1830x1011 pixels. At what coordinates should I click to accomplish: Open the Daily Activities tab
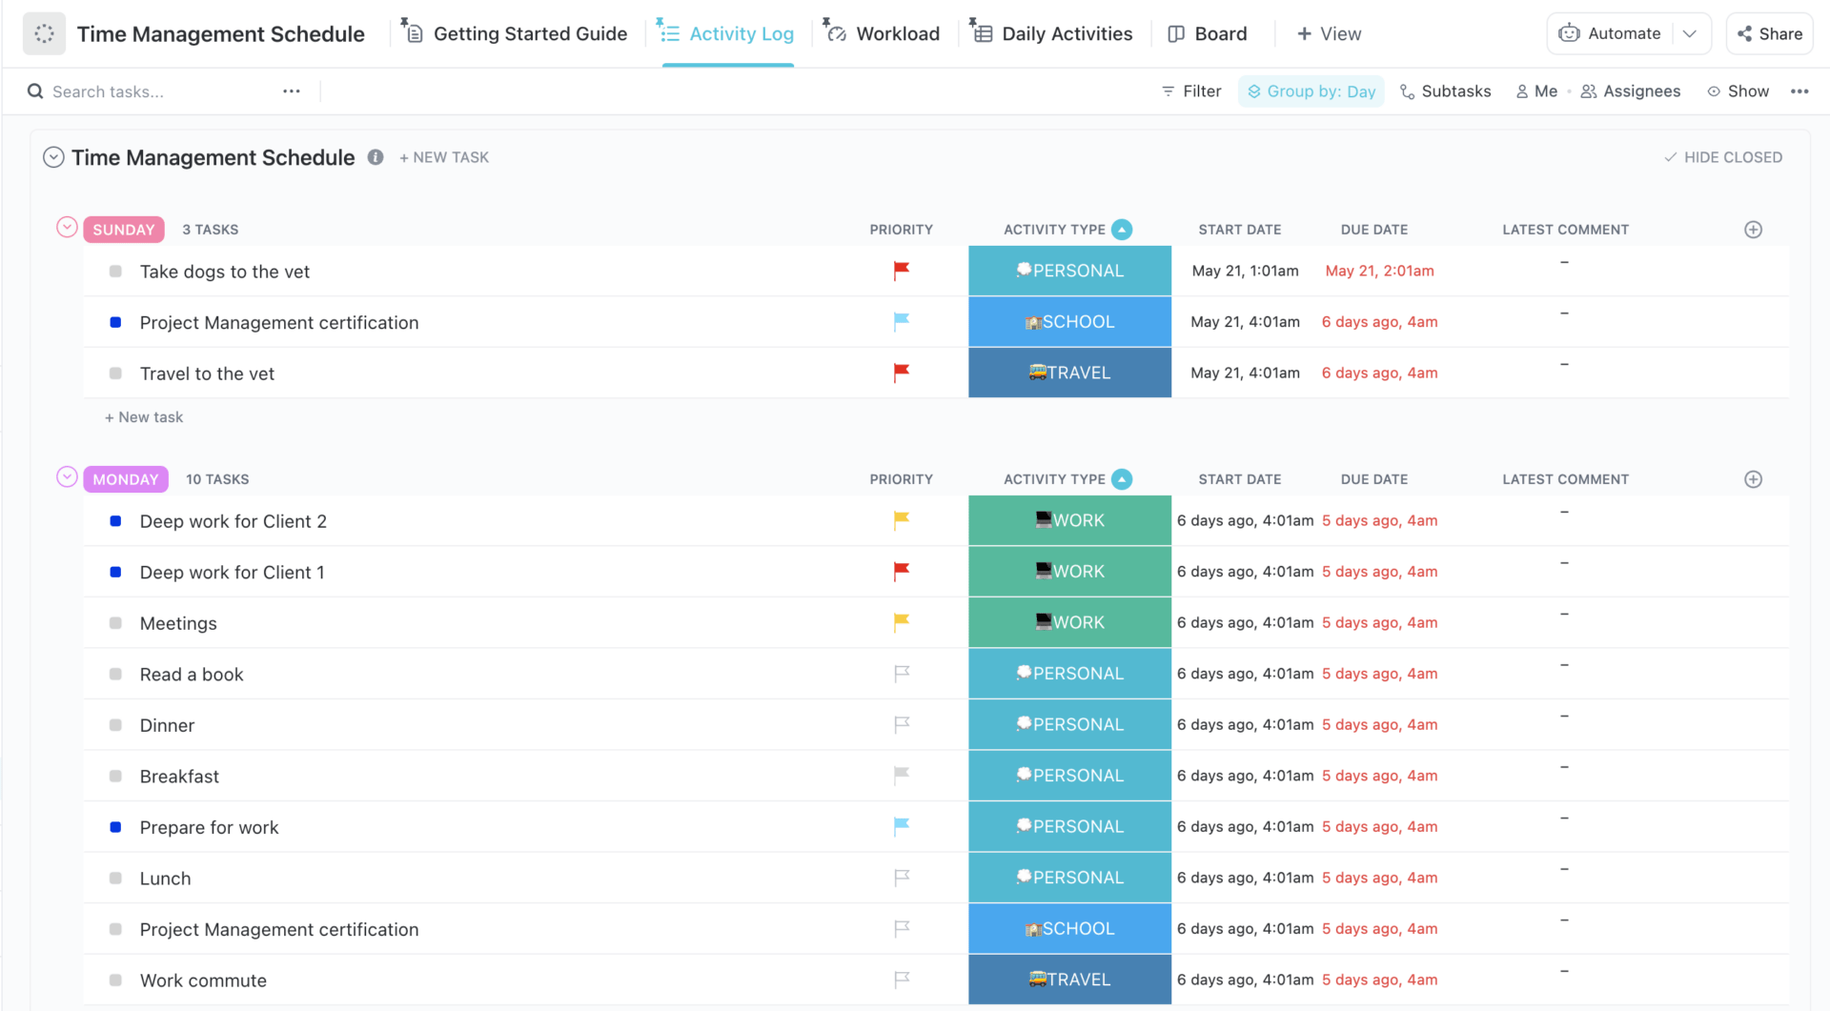point(1052,34)
